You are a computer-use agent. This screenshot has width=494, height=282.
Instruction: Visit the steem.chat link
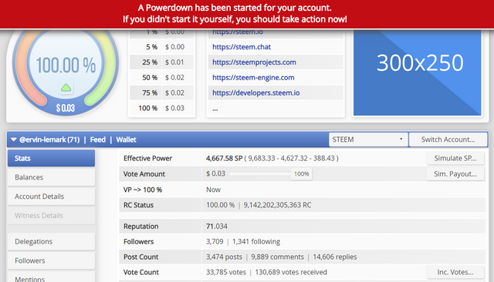(x=242, y=47)
